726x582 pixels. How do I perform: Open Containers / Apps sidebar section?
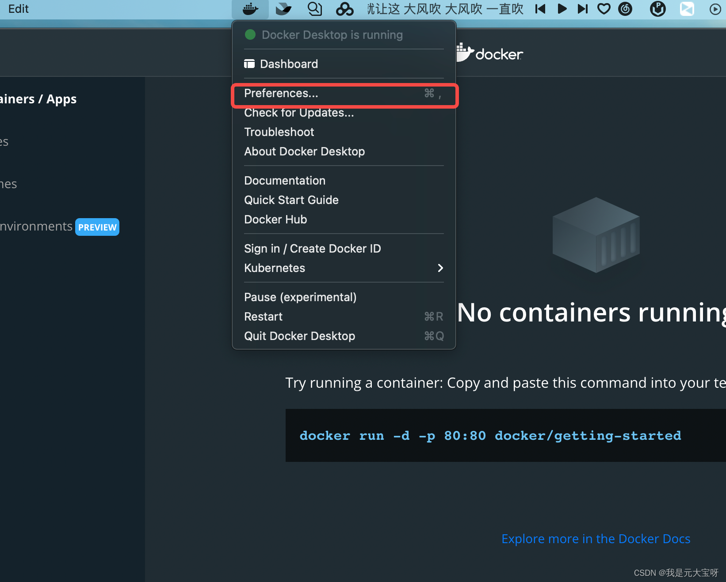point(38,99)
